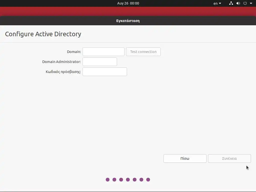This screenshot has height=192, width=256.
Task: Click the Domain Administrator: label
Action: click(x=61, y=62)
